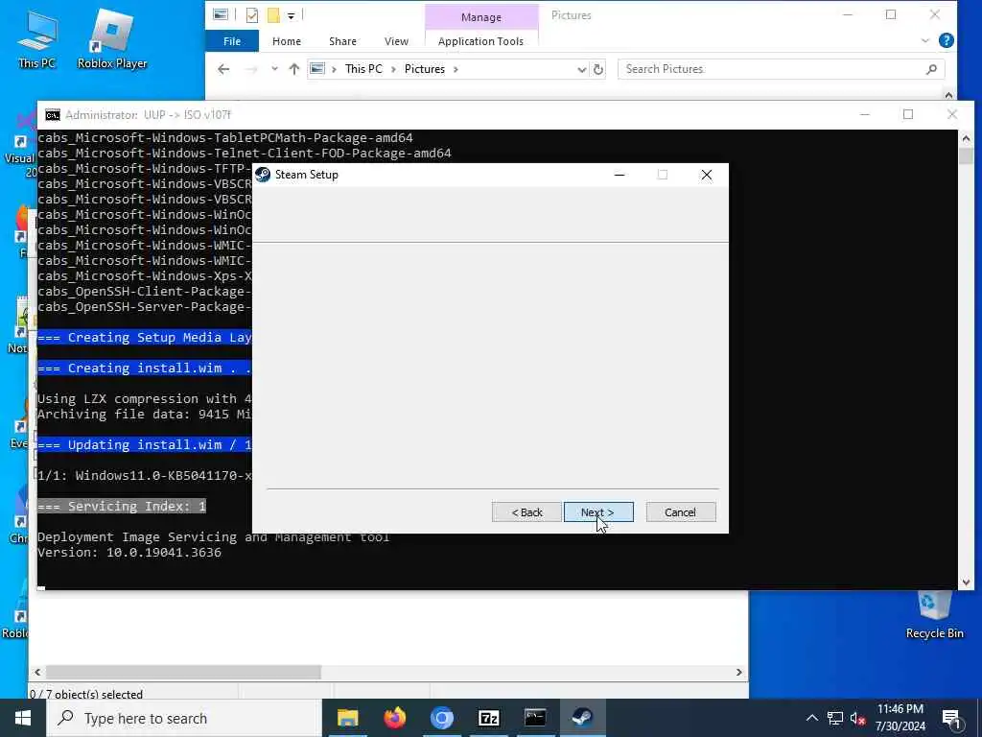The height and width of the screenshot is (737, 982).
Task: Switch to the Home ribbon tab
Action: click(x=286, y=41)
